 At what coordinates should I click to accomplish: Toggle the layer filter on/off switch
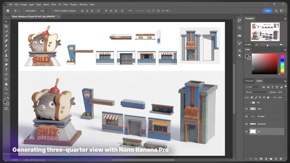click(x=286, y=87)
